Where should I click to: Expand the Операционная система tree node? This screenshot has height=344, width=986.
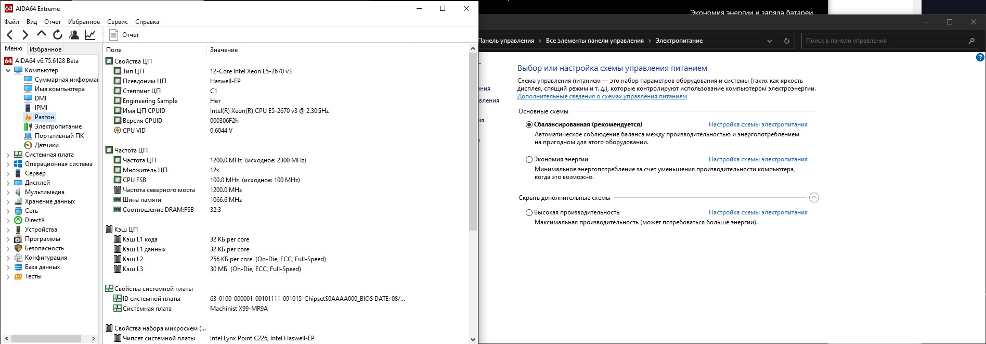pyautogui.click(x=8, y=164)
